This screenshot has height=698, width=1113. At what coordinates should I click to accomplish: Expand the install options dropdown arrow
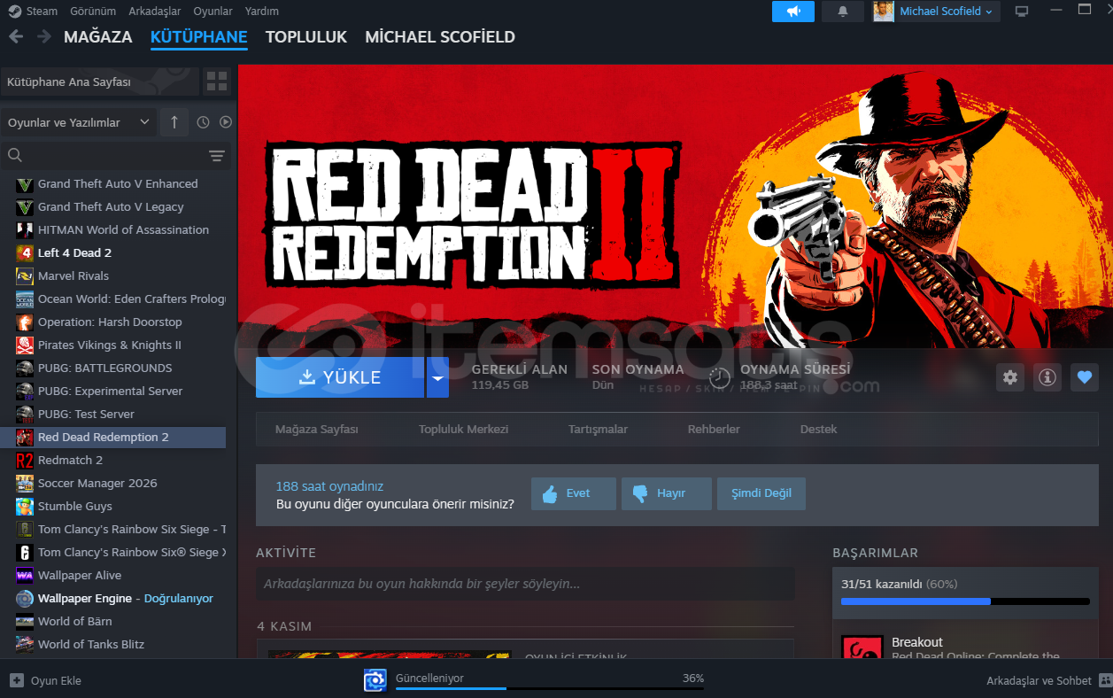coord(437,377)
